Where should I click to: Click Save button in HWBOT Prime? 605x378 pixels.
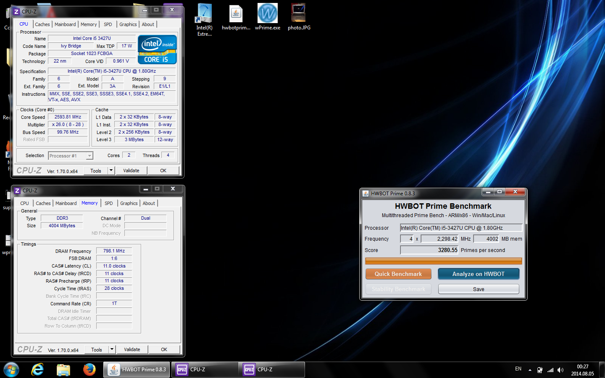(479, 289)
